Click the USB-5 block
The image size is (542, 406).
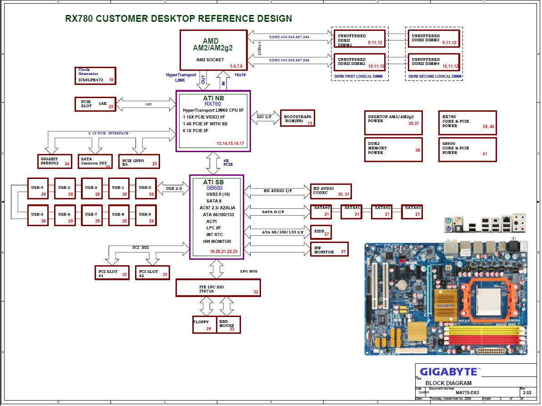38,215
